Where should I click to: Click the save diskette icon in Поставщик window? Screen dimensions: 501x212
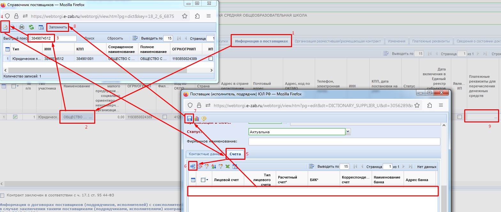189,118
